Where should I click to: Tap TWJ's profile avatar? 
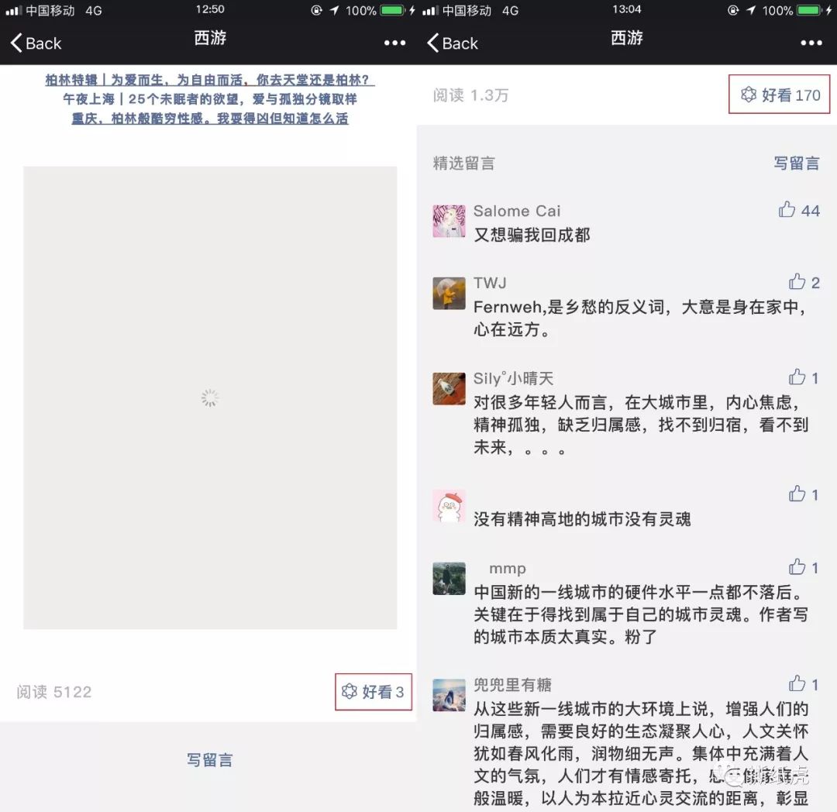click(449, 293)
